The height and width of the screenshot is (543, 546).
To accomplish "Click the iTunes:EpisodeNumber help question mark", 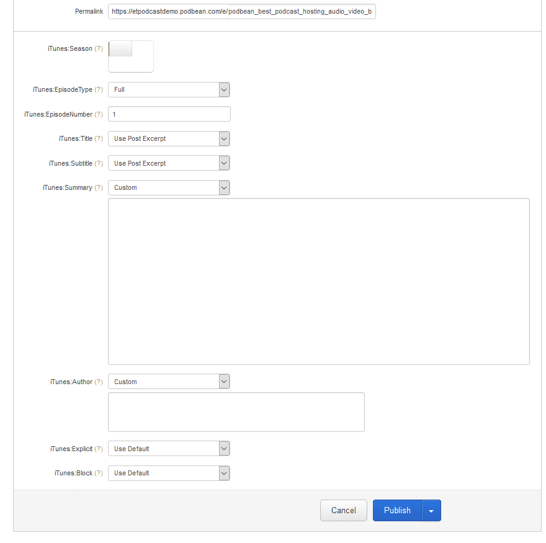I will (x=99, y=114).
